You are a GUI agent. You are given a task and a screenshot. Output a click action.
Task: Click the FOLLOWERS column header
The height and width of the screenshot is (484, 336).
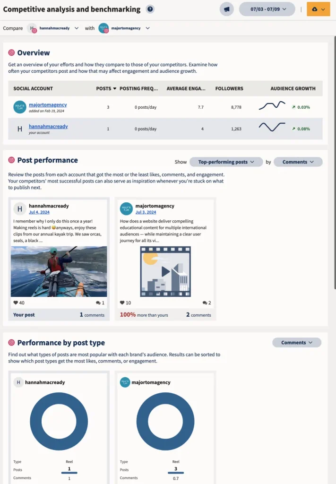(229, 88)
